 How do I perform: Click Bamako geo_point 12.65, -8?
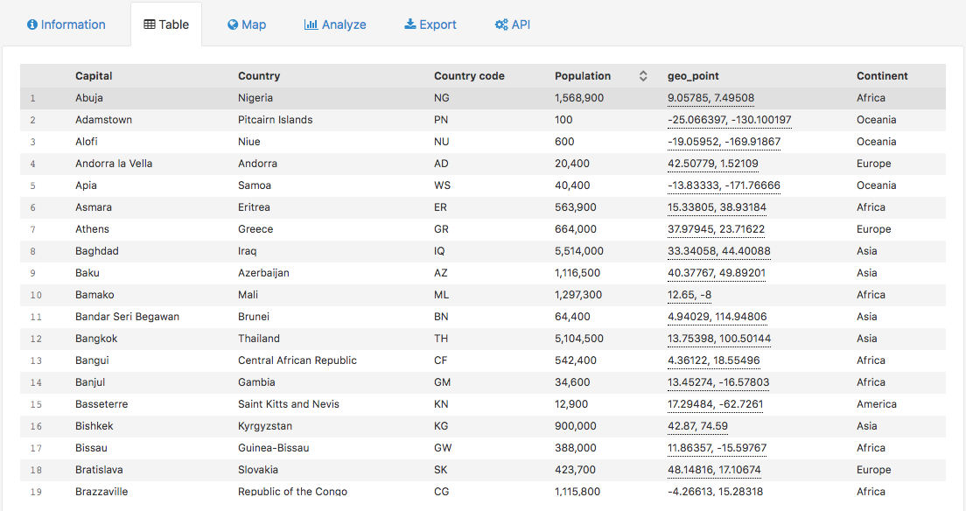coord(689,295)
